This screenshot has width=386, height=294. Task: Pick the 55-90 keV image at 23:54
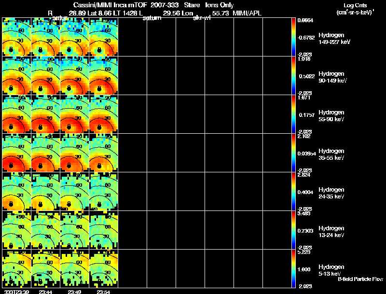[x=104, y=114]
